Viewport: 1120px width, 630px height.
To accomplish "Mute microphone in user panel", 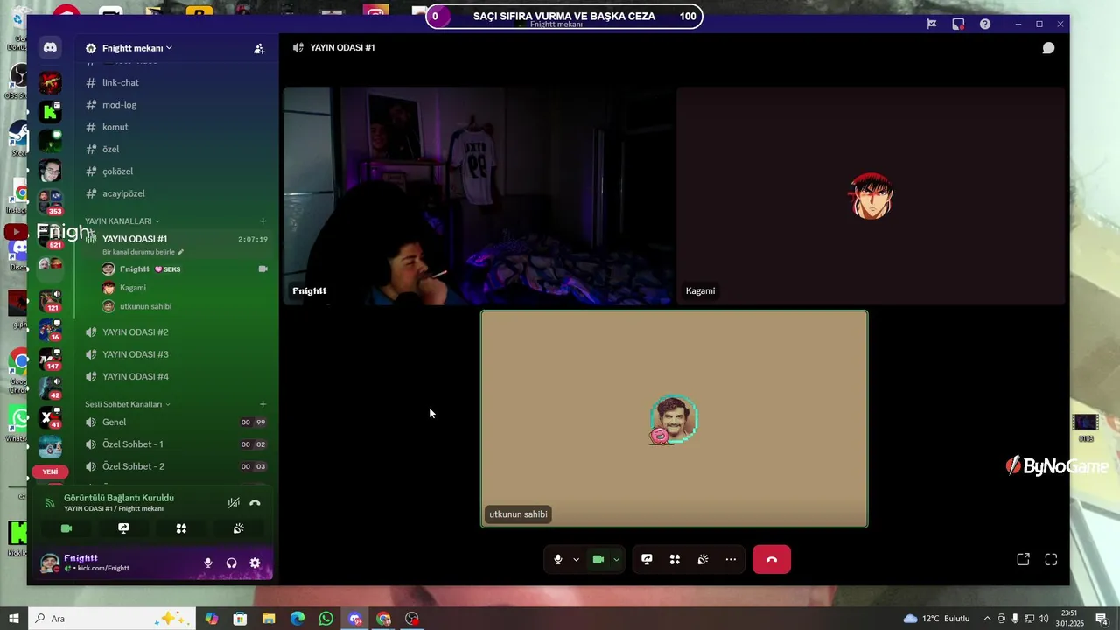I will coord(208,563).
